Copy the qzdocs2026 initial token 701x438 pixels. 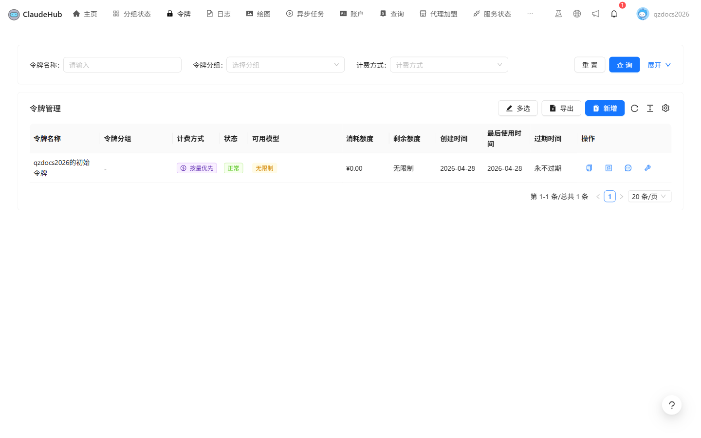pos(589,168)
